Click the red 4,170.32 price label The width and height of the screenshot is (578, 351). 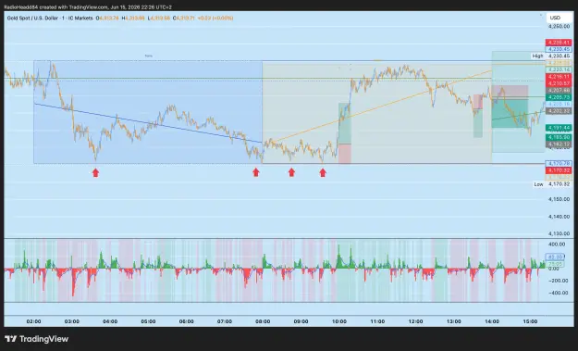559,170
